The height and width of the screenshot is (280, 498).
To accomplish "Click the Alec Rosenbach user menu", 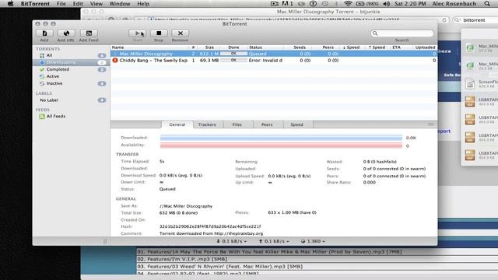I will [x=454, y=4].
